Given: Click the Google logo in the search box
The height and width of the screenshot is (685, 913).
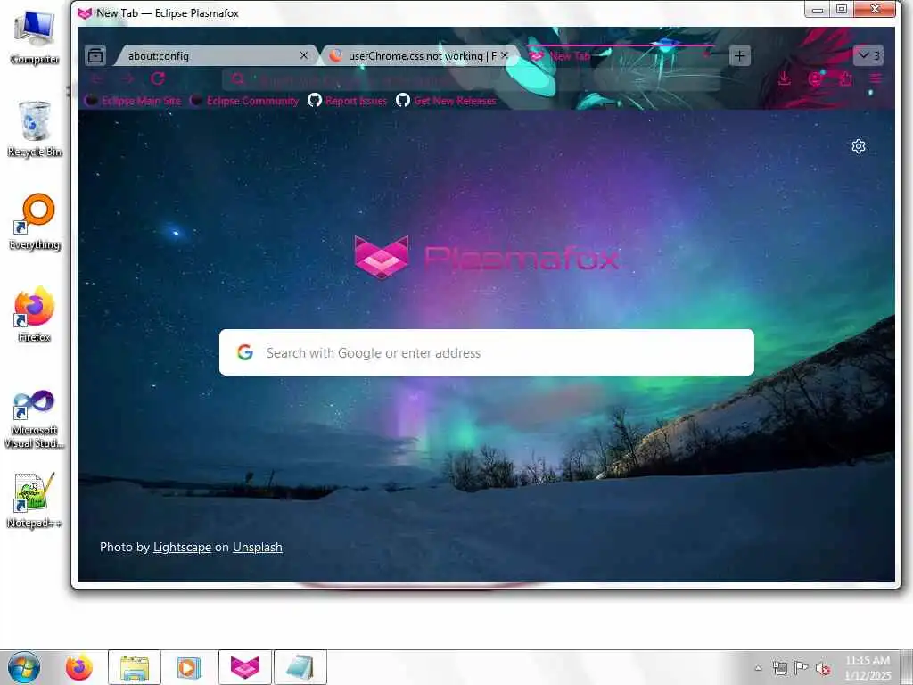Looking at the screenshot, I should point(245,352).
